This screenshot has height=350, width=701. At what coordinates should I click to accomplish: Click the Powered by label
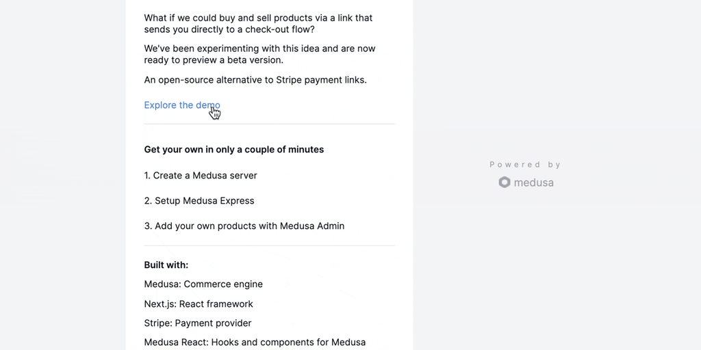click(x=525, y=165)
